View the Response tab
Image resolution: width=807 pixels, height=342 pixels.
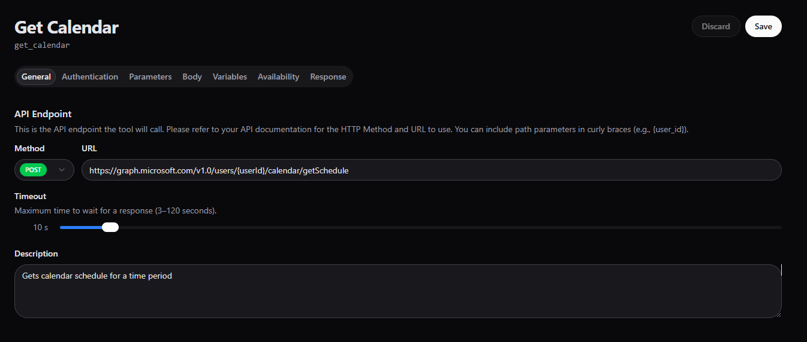[328, 77]
